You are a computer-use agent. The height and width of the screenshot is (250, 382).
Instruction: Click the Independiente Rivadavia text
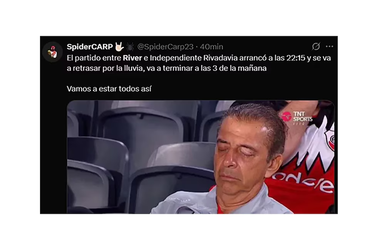(x=193, y=58)
